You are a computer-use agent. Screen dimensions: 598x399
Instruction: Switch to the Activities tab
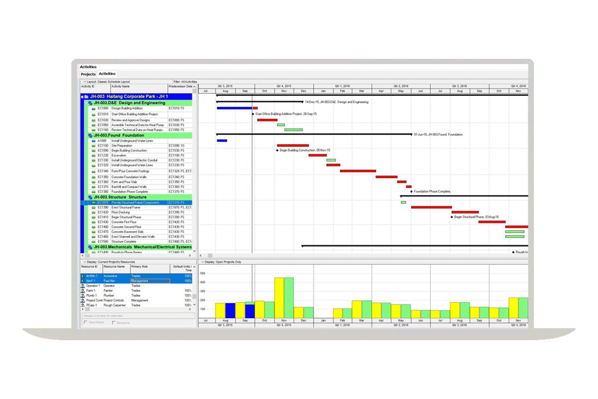point(107,74)
